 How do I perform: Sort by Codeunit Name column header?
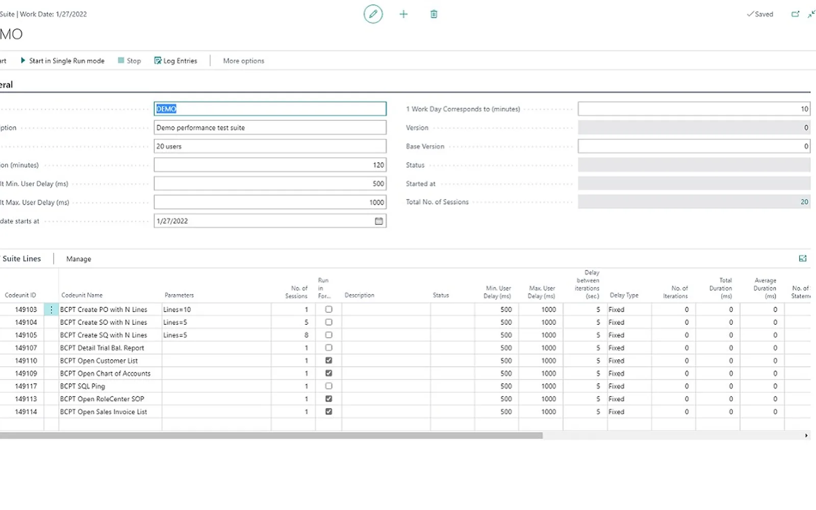pos(82,295)
